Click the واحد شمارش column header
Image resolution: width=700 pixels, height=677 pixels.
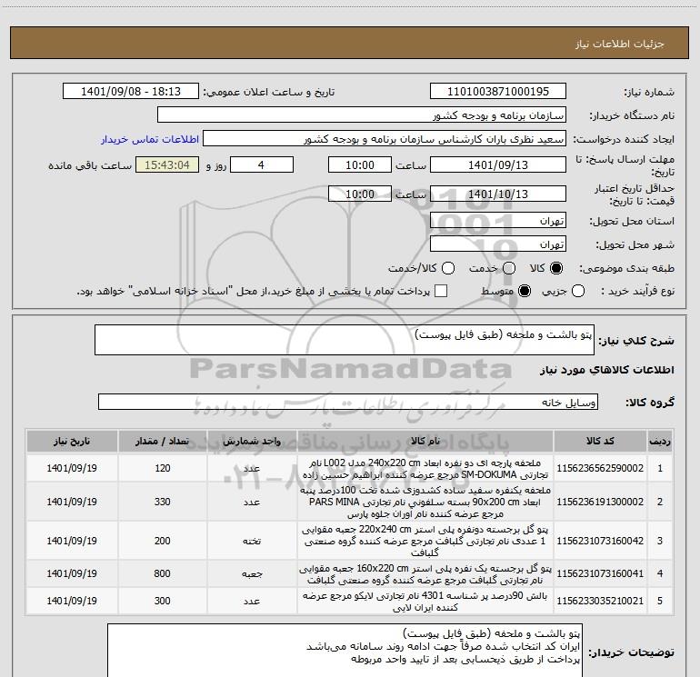tap(252, 442)
